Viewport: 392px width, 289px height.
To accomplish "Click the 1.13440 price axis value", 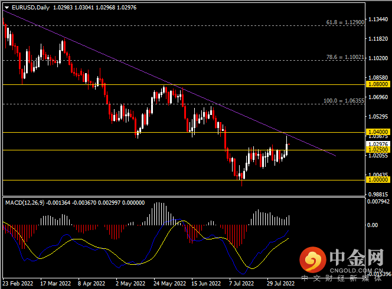I will tap(378, 19).
